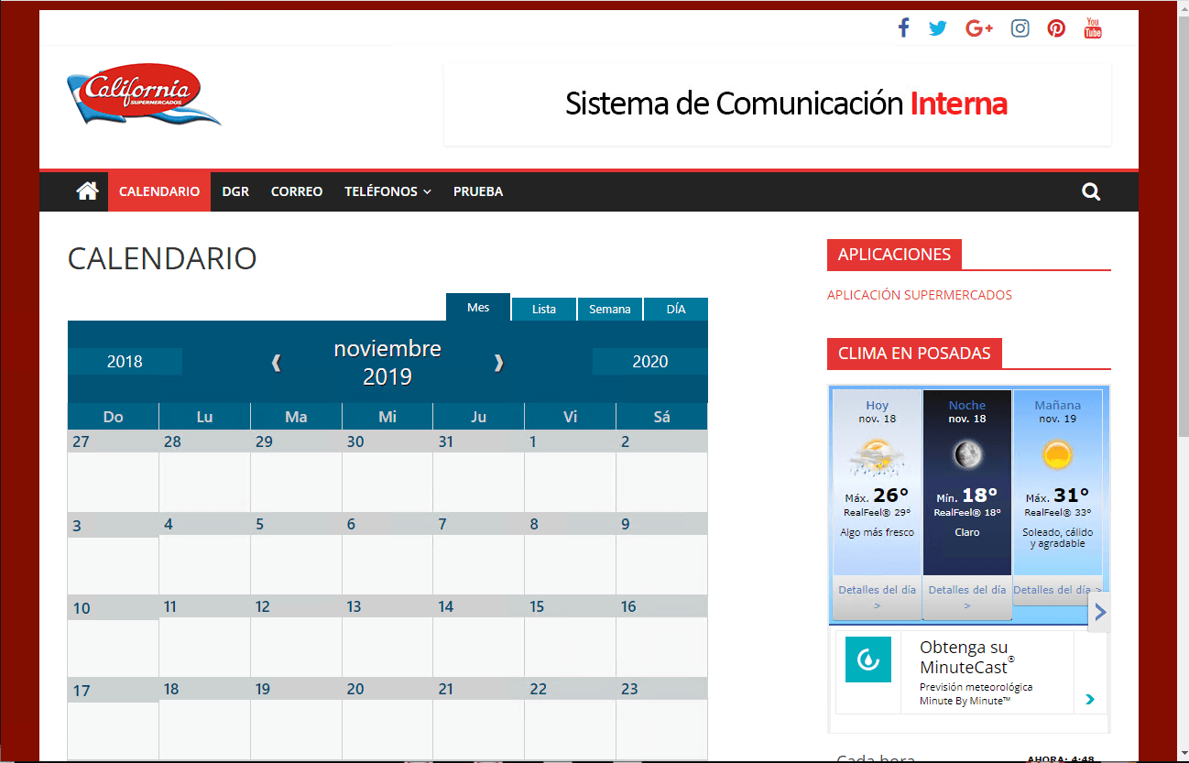The width and height of the screenshot is (1189, 763).
Task: Switch to the Lista calendar tab
Action: (x=544, y=310)
